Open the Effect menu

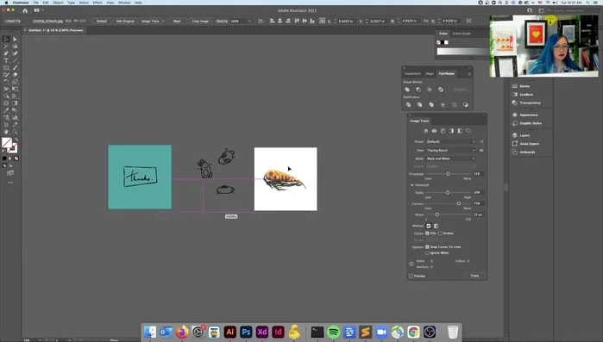coord(97,3)
